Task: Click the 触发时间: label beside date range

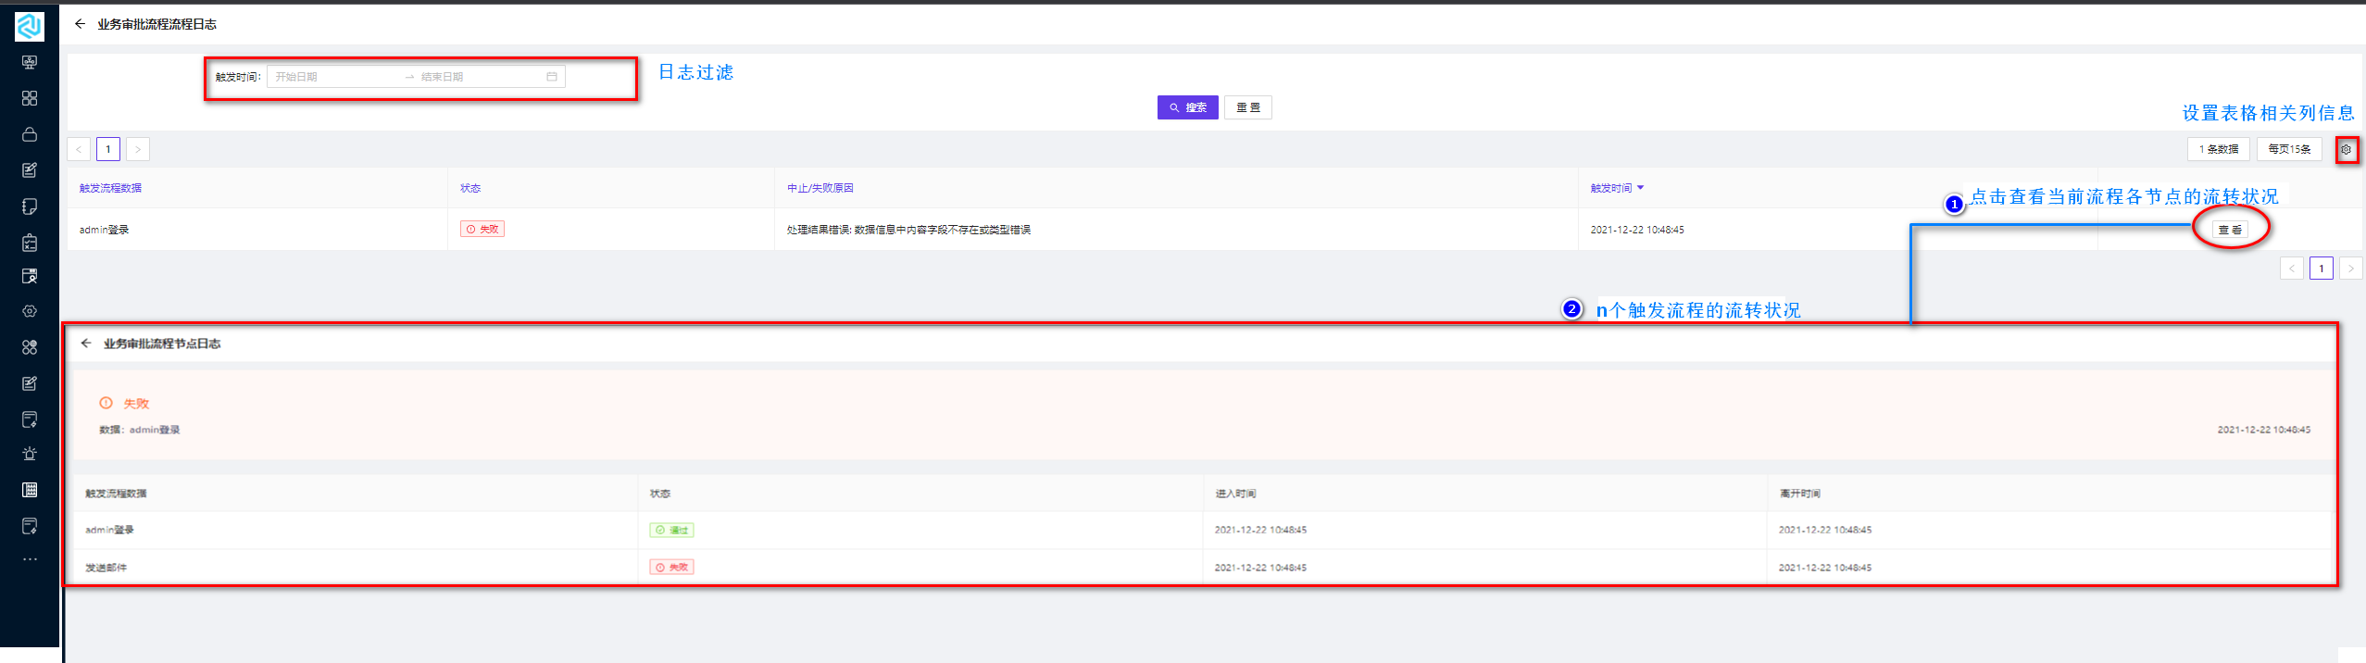Action: click(x=239, y=77)
